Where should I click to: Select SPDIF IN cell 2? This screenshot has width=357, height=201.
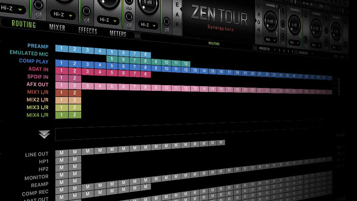75,78
